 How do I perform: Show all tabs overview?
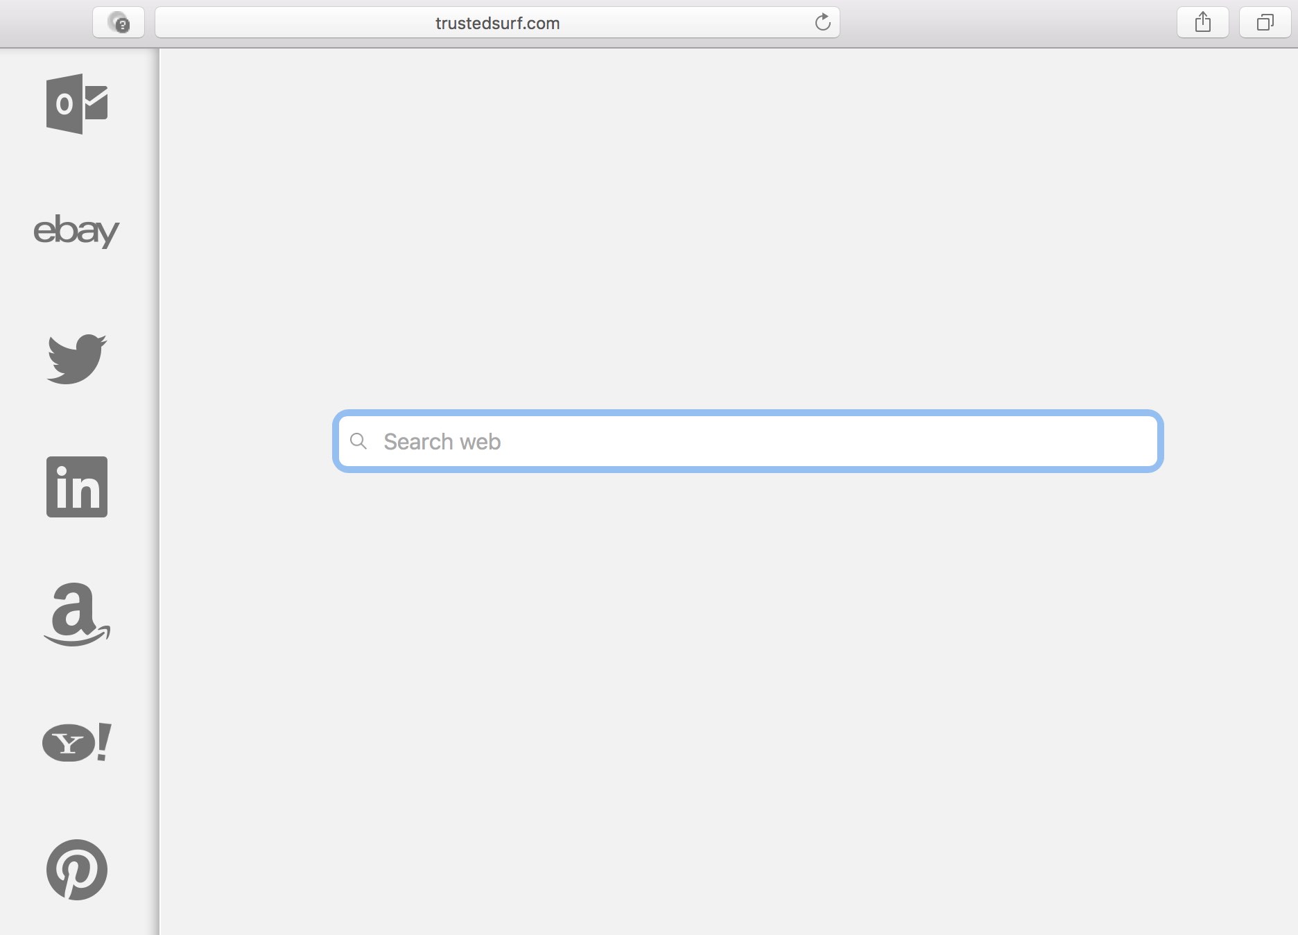click(1265, 23)
